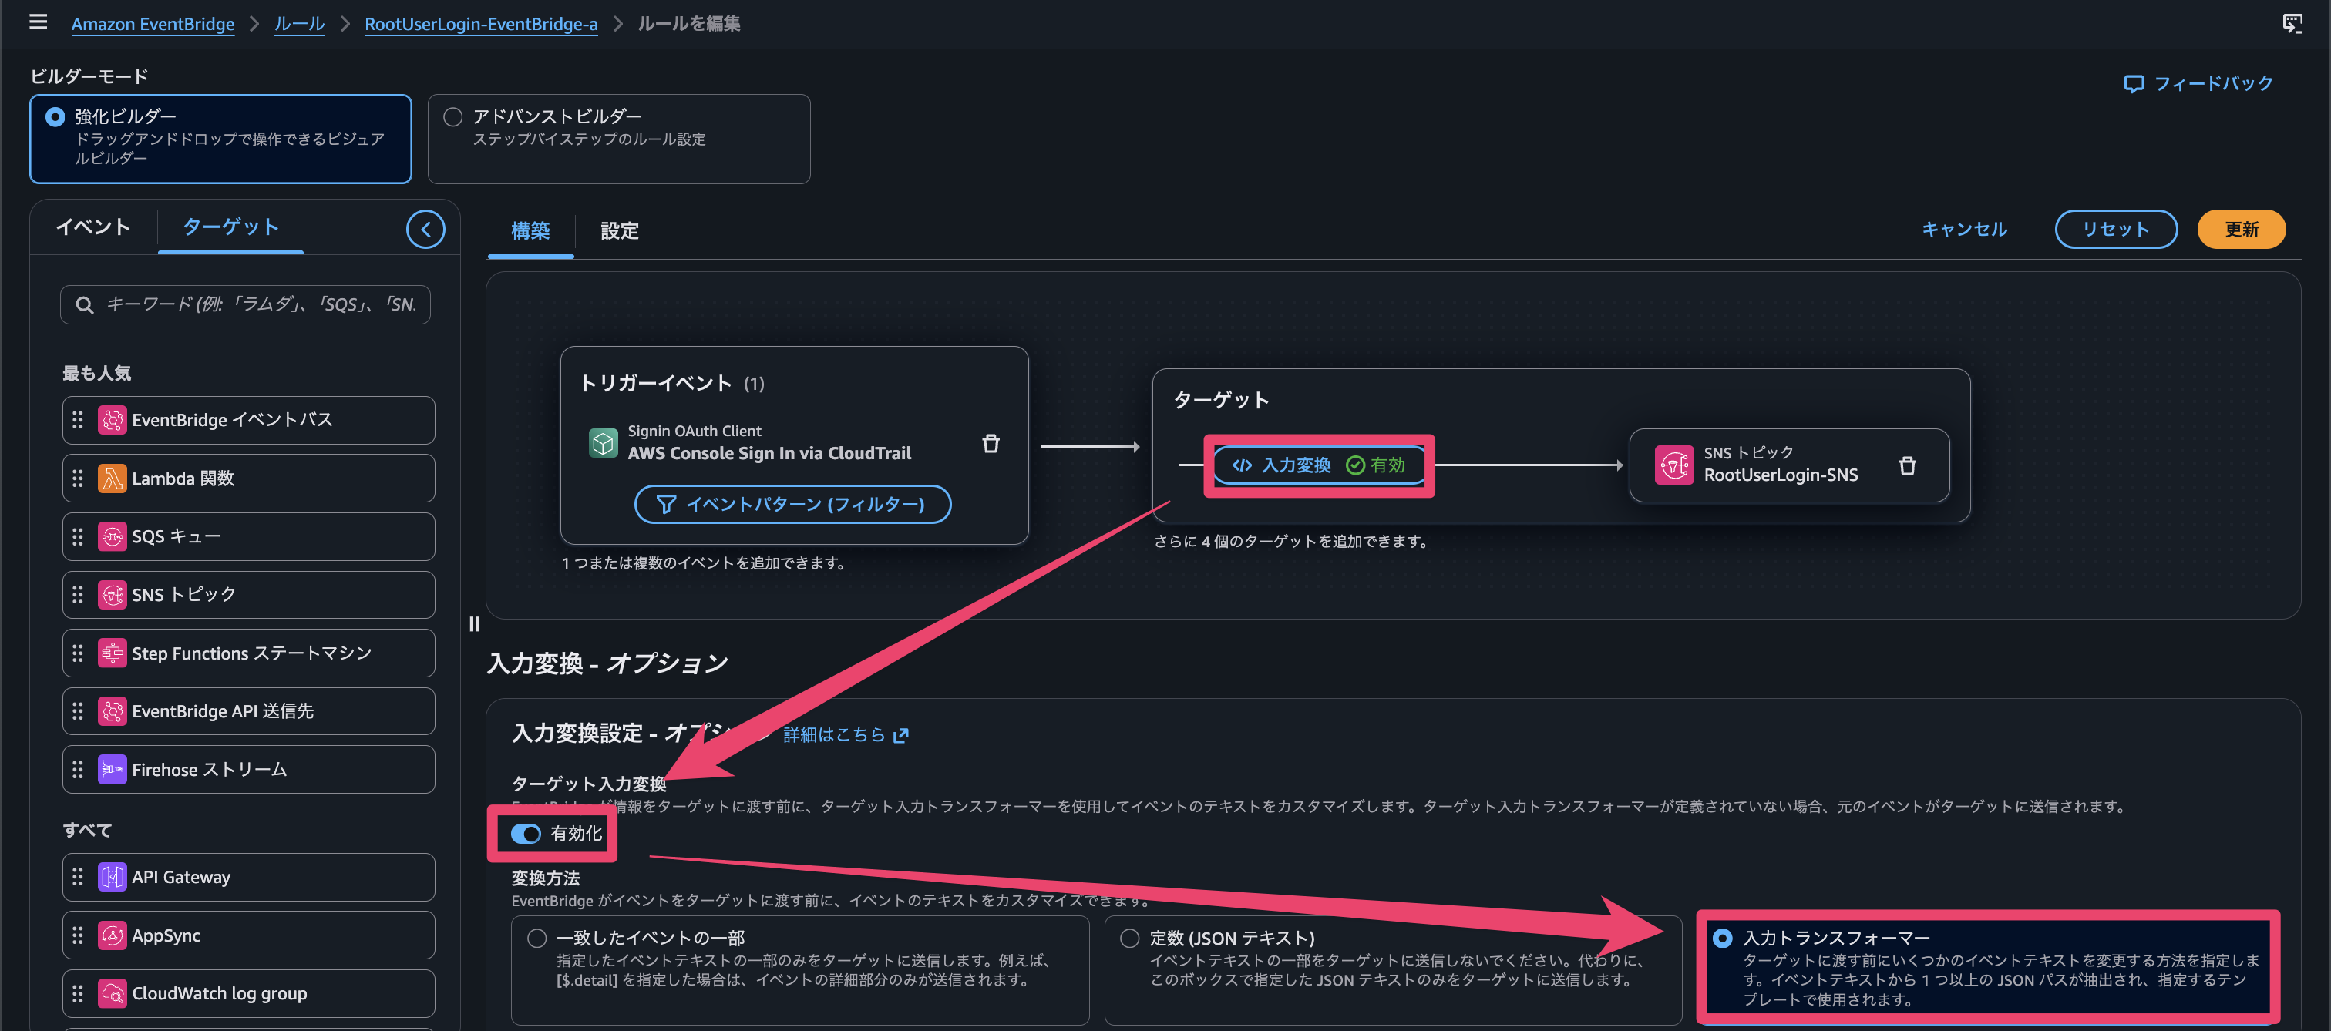The width and height of the screenshot is (2331, 1031).
Task: Open the 詳細はこちら external link
Action: pos(845,734)
